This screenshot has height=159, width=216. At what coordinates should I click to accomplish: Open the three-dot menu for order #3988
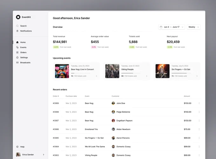point(199,112)
